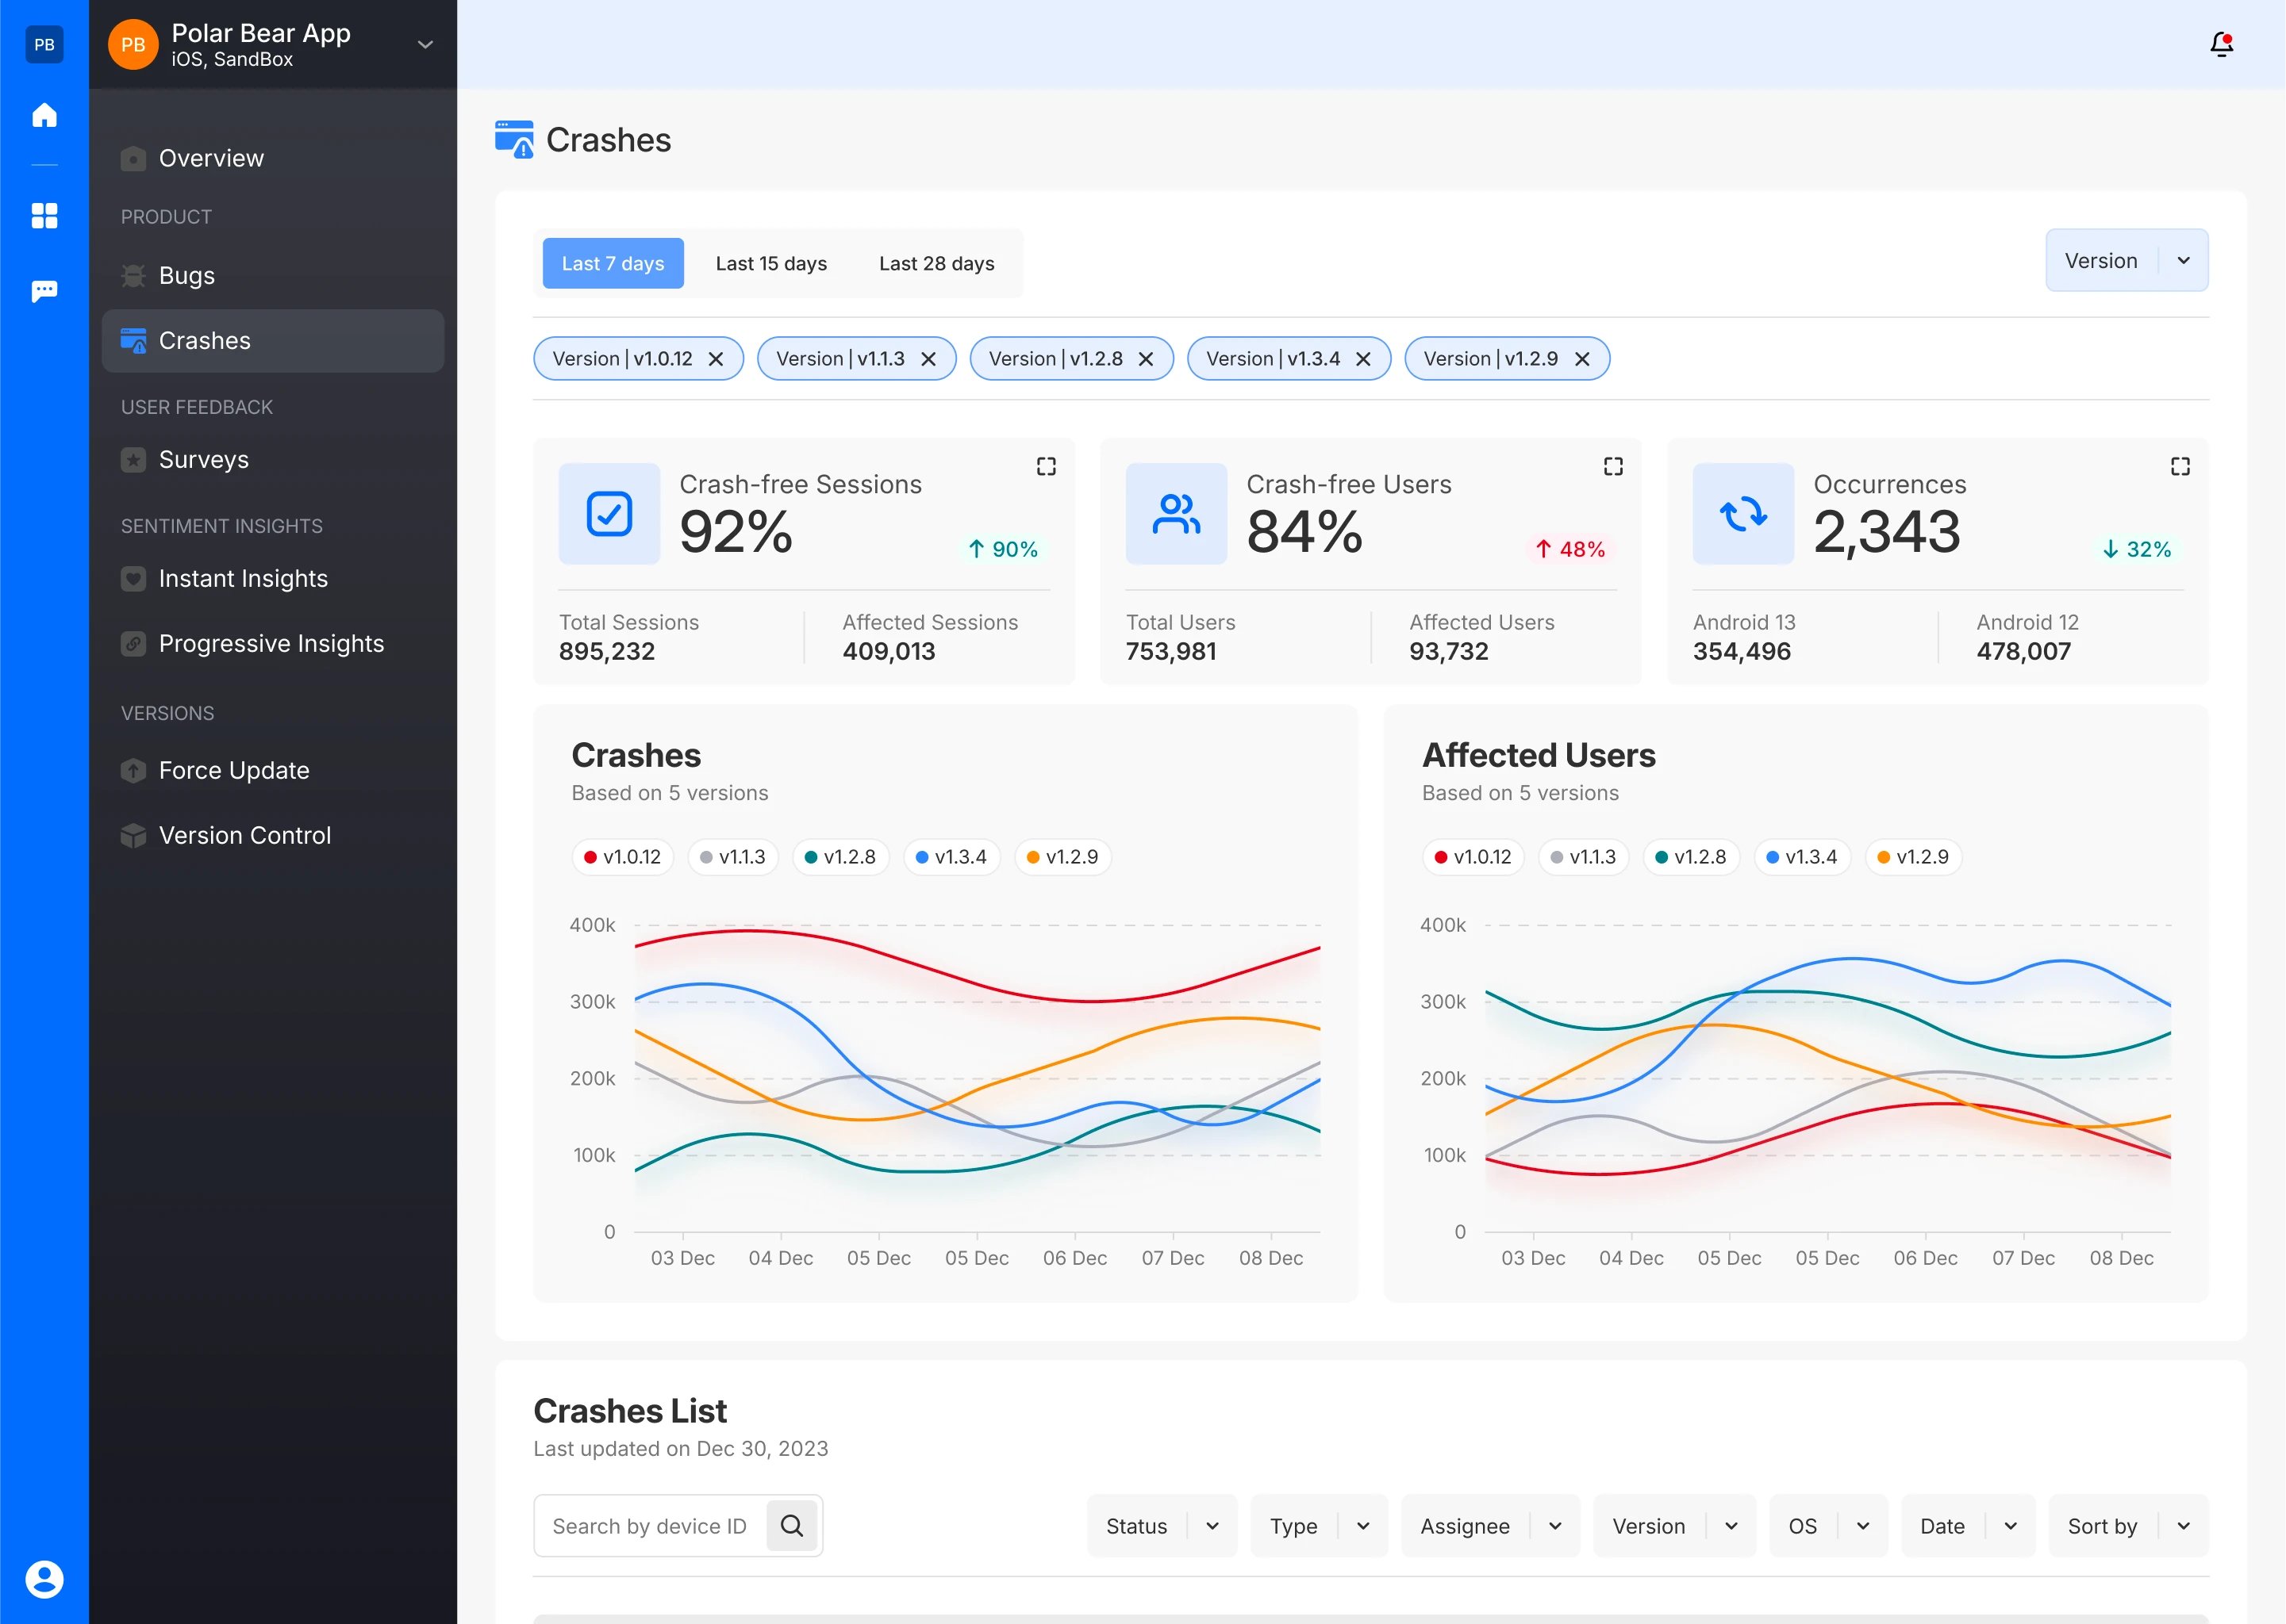
Task: Open the Status filter dropdown
Action: pos(1162,1526)
